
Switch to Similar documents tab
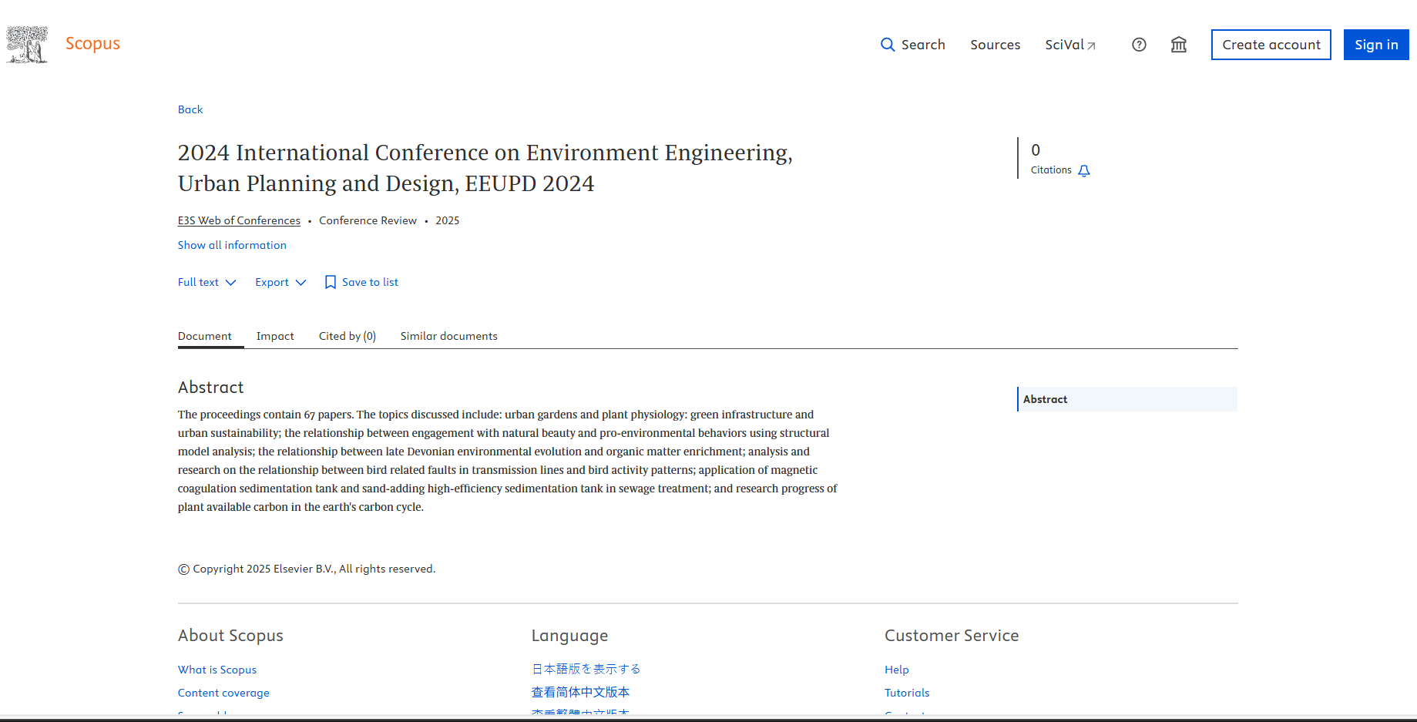(x=448, y=336)
